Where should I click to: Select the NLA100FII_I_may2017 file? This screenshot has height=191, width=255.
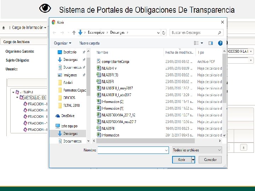tap(117, 88)
